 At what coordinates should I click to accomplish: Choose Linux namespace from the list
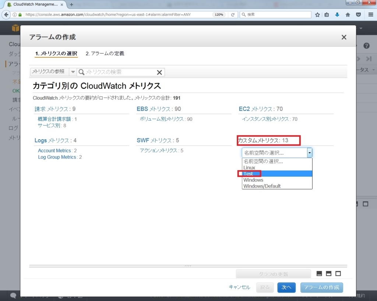(277, 168)
